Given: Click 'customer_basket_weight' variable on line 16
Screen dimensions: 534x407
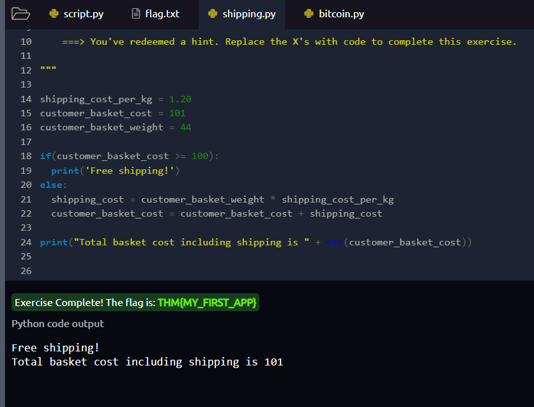Looking at the screenshot, I should tap(102, 127).
